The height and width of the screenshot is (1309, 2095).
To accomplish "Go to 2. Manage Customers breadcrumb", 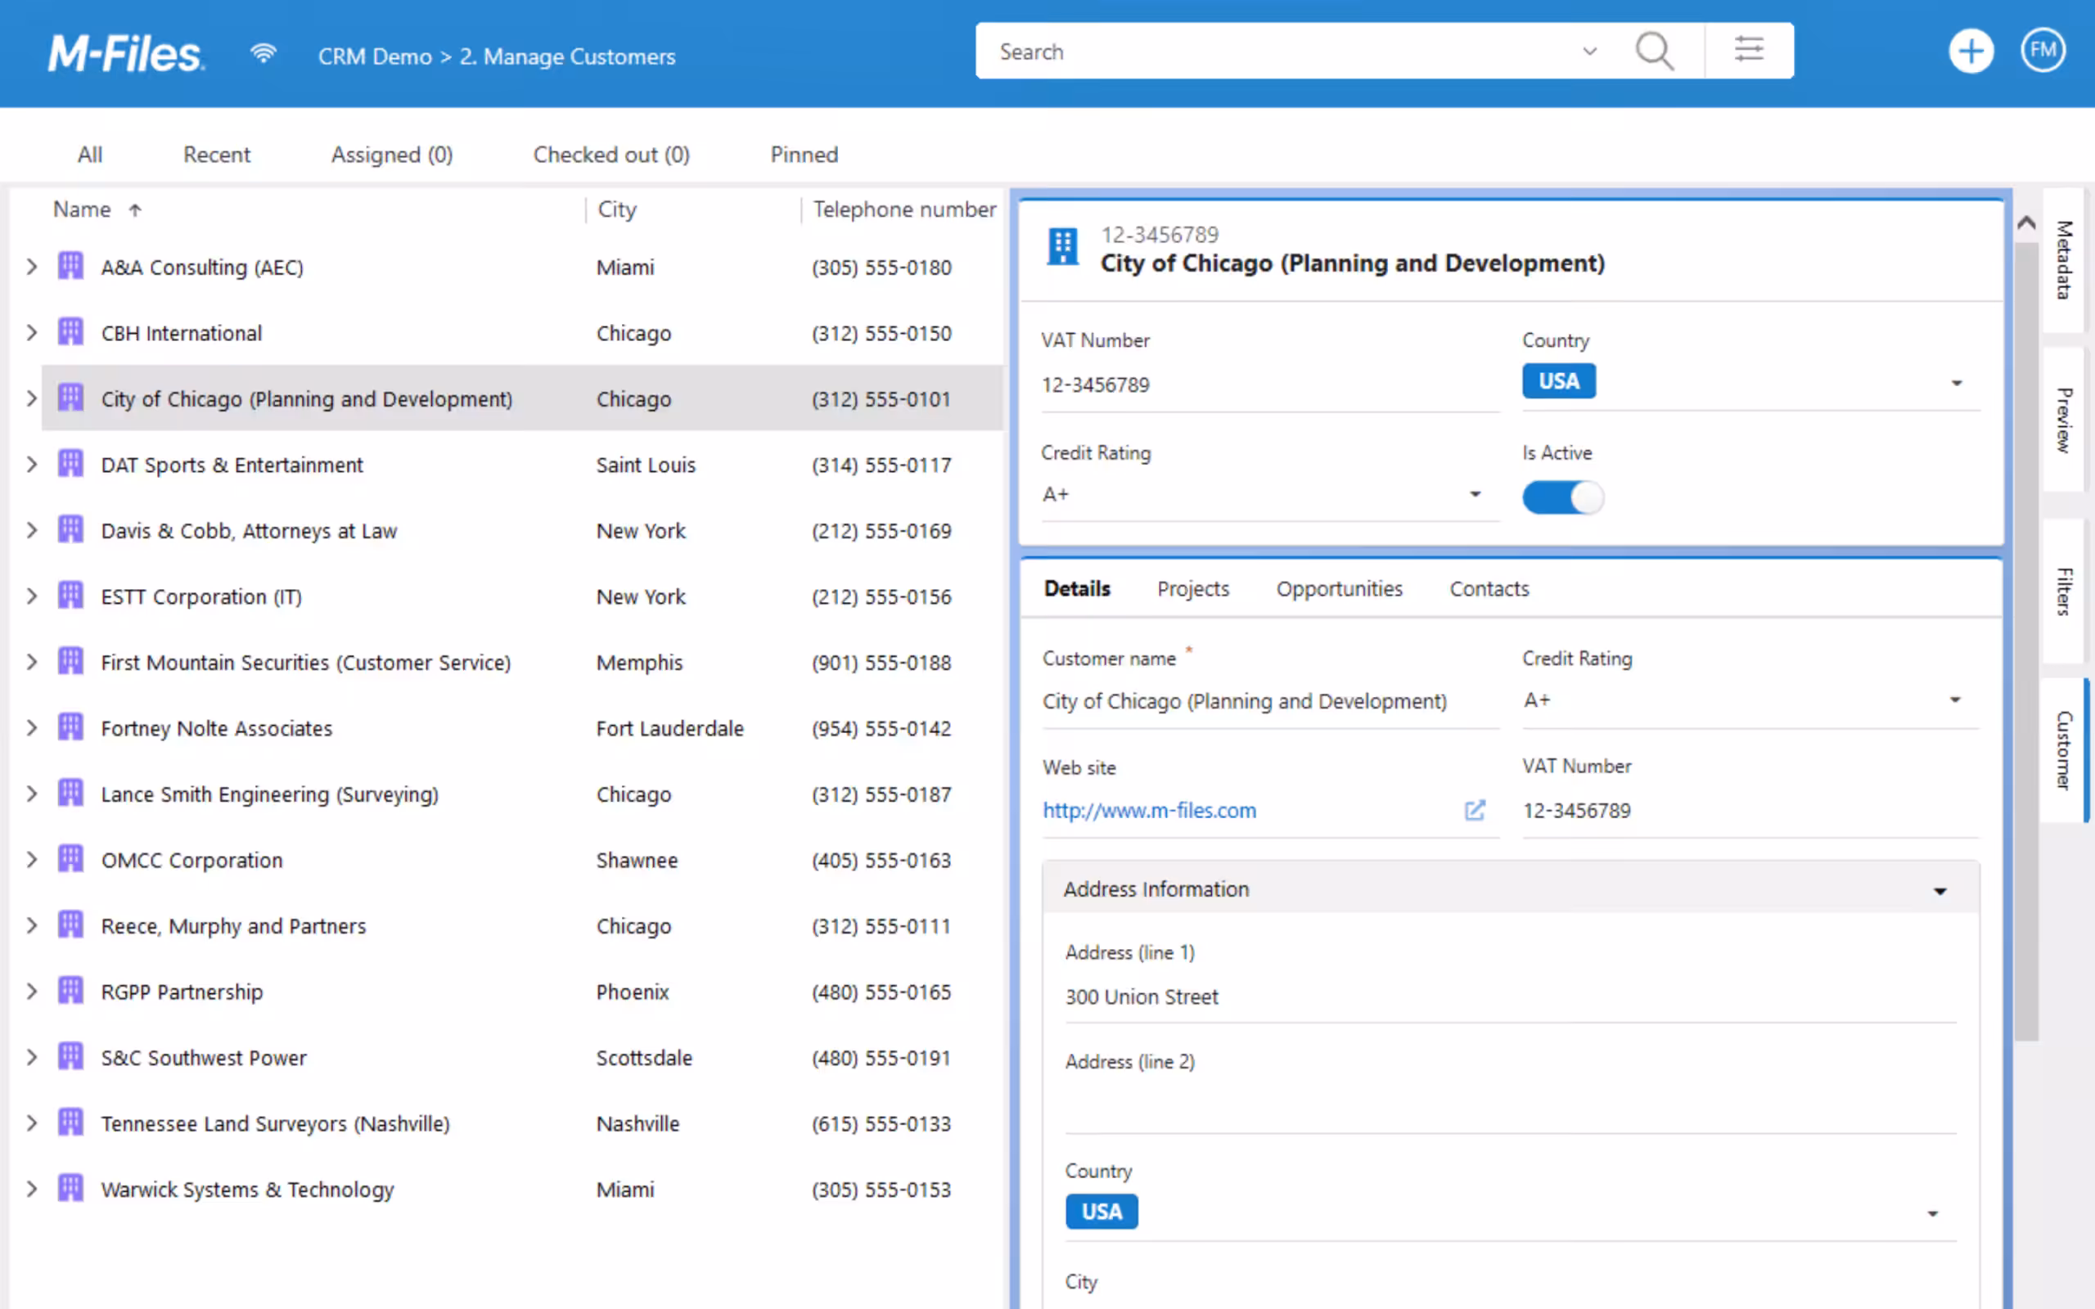I will point(567,56).
